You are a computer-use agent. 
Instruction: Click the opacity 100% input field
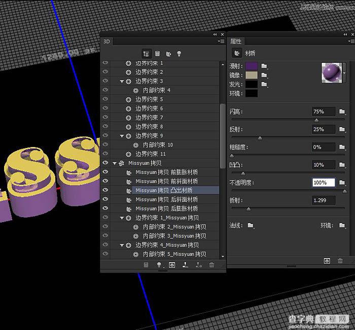click(x=324, y=182)
